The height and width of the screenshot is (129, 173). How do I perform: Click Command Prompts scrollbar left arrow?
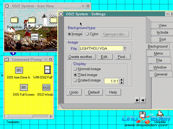[7, 116]
